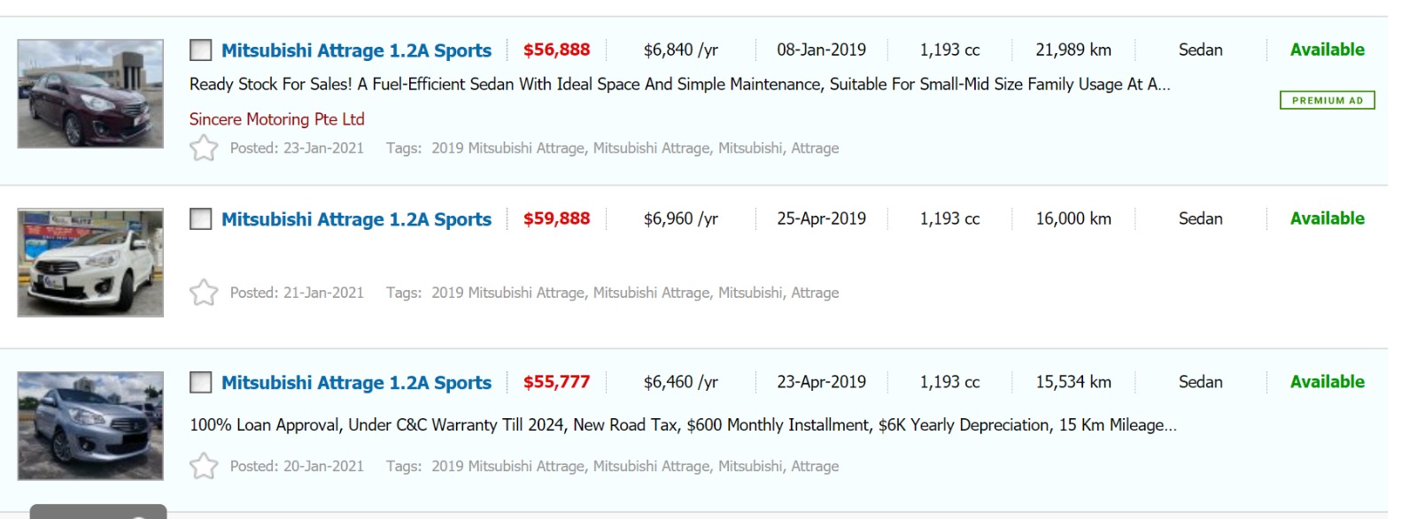1417x519 pixels.
Task: Visit the Sincere Motoring Pte Ltd dealer link
Action: 276,119
